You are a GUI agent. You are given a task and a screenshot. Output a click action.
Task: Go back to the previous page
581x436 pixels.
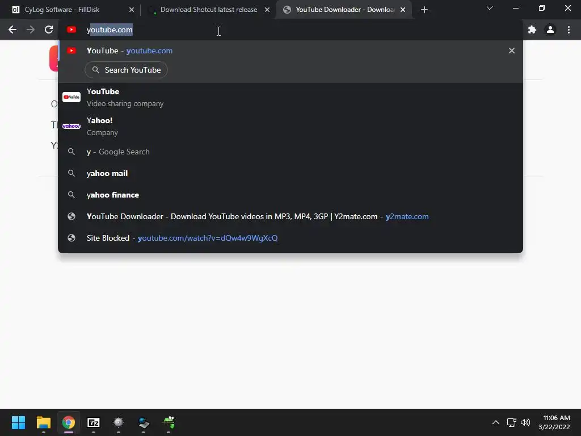click(x=12, y=30)
